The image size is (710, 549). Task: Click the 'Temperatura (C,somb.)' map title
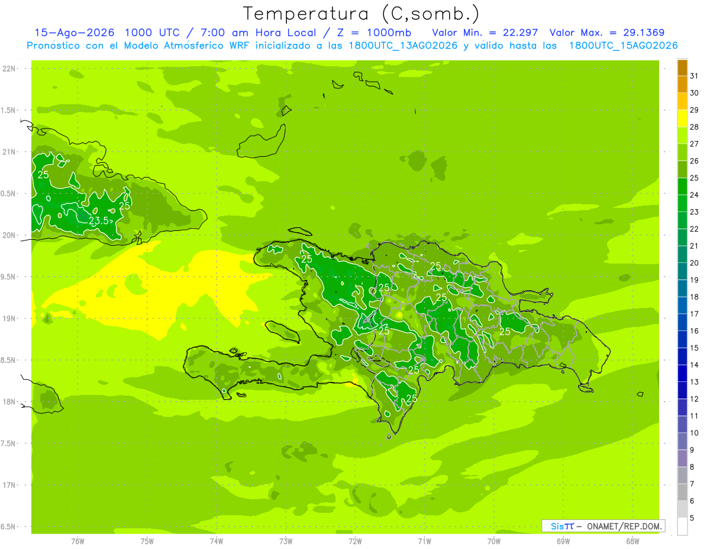[361, 14]
